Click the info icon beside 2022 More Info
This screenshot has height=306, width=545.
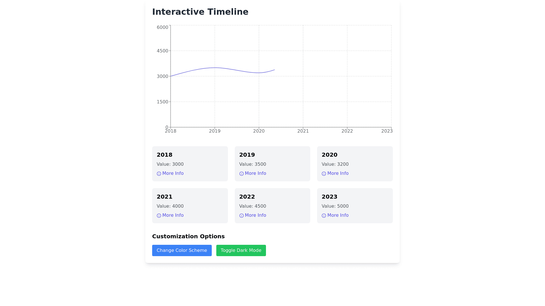241,215
